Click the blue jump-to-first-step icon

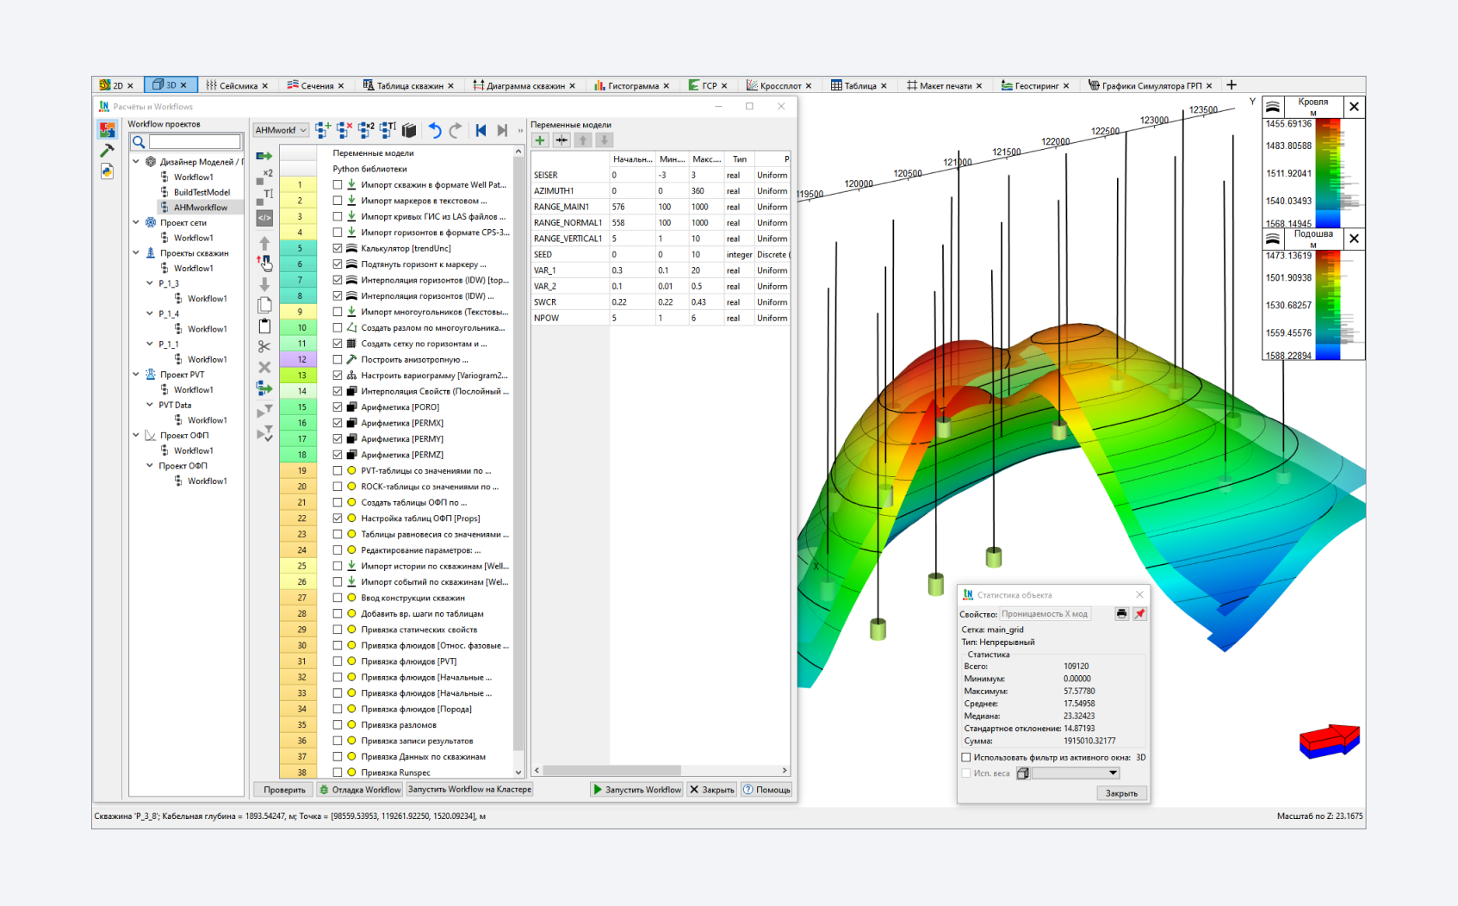coord(481,130)
